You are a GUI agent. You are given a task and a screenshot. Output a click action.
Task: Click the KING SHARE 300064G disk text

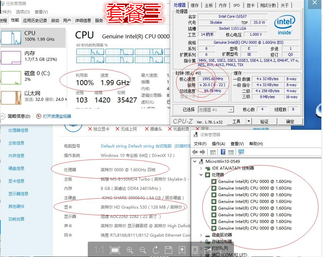(x=143, y=198)
